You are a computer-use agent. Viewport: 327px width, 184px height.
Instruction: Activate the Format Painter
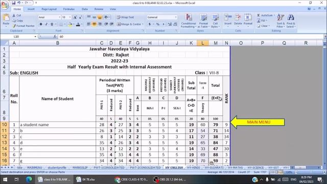tap(24, 26)
